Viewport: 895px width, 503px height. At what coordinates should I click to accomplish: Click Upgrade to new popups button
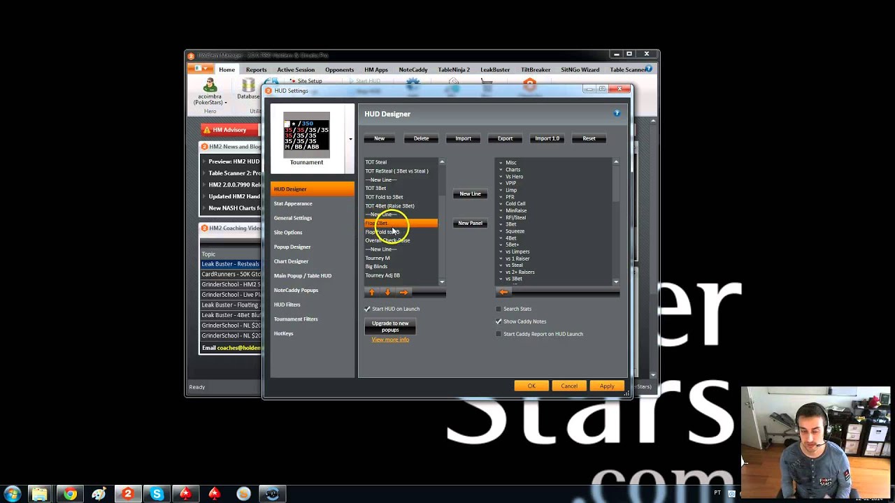point(390,326)
